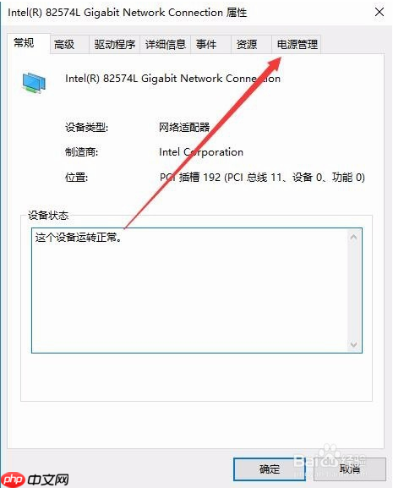Click the 网络适配器 device type value
393x488 pixels.
(184, 128)
